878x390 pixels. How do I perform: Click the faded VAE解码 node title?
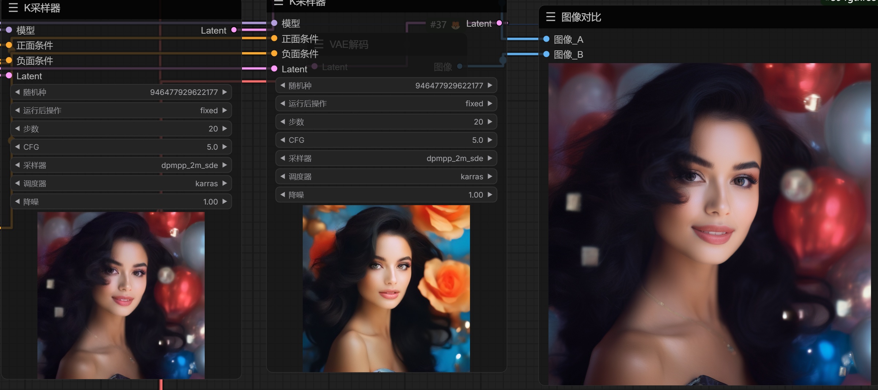click(349, 45)
